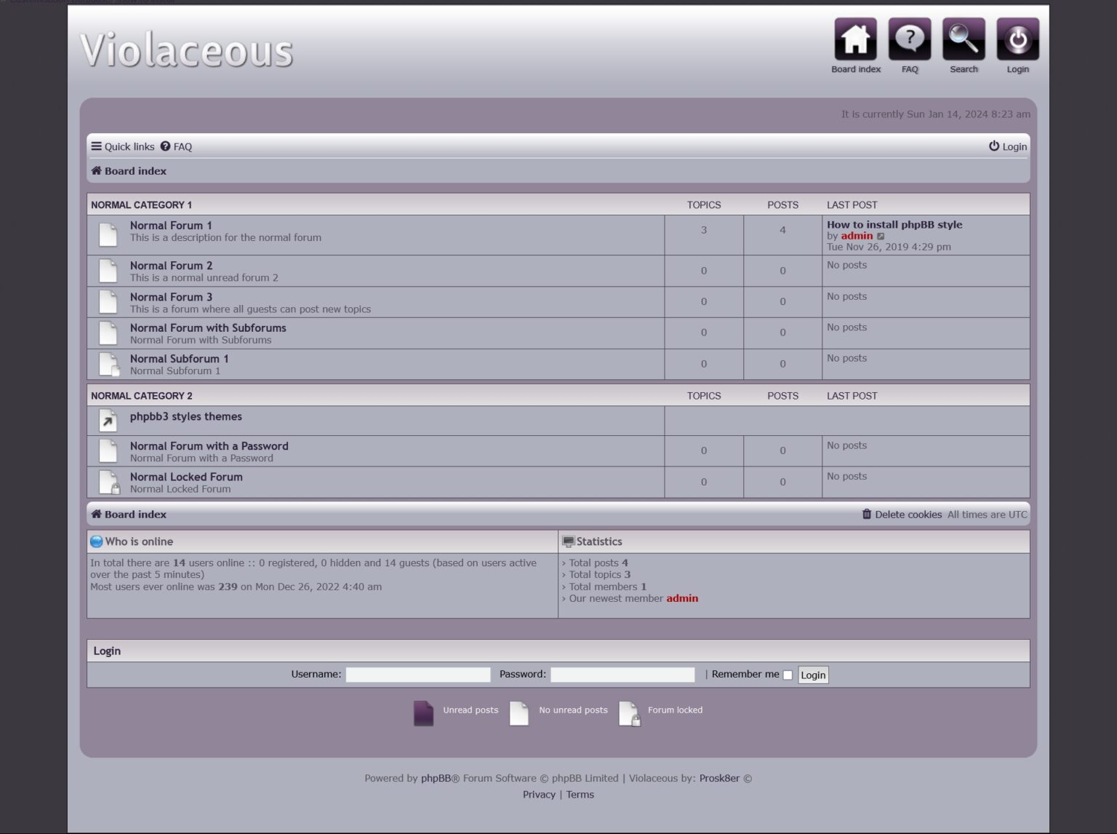The height and width of the screenshot is (834, 1117).
Task: Click the redirect arrow icon on phpbb3 styles themes
Action: coord(108,420)
